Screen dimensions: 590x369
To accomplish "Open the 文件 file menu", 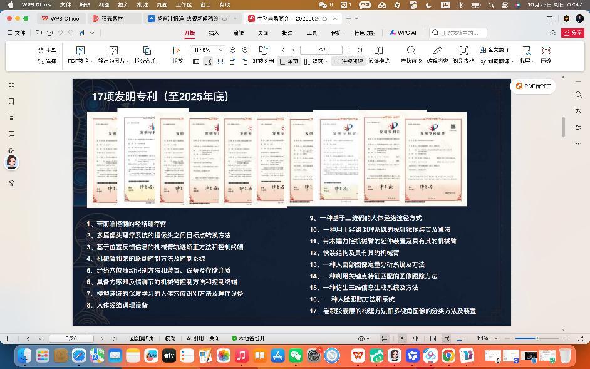I will click(16, 33).
